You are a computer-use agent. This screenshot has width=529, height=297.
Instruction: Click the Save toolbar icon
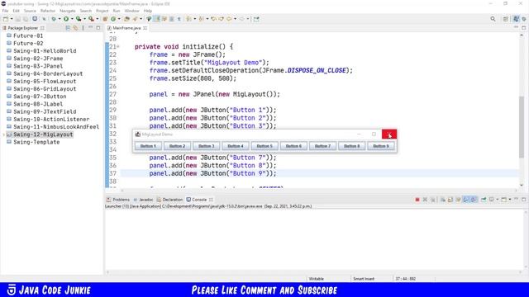(18, 19)
